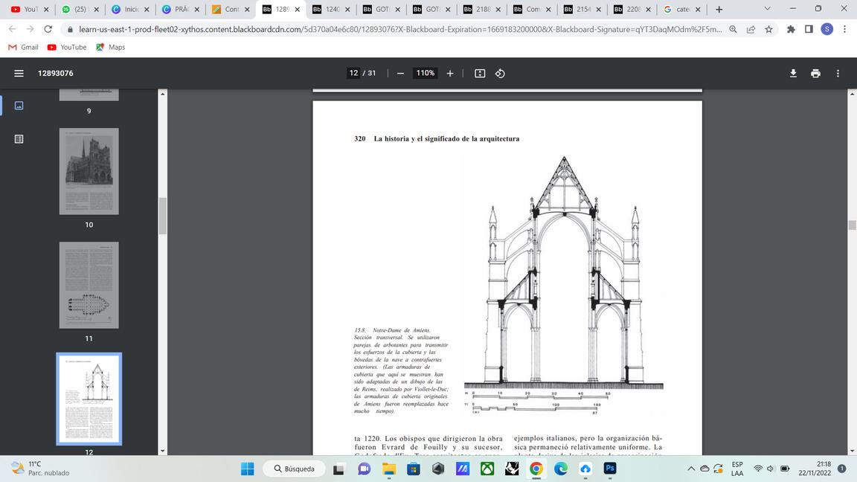Image resolution: width=857 pixels, height=482 pixels.
Task: Open Photoshop from the taskbar
Action: [x=609, y=469]
